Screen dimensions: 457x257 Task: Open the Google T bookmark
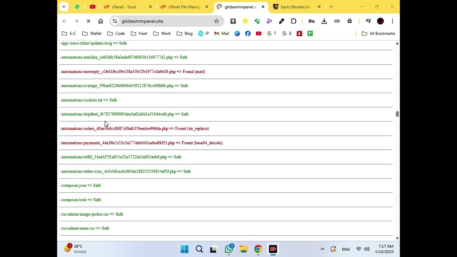pyautogui.click(x=272, y=34)
